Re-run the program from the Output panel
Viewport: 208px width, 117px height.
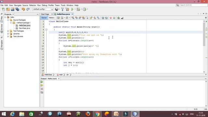tap(42, 82)
